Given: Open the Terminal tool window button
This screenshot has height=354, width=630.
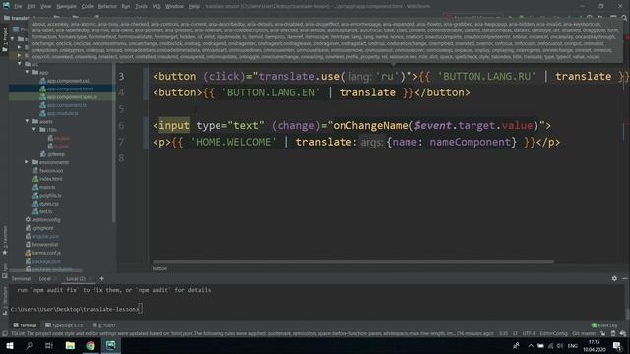Looking at the screenshot, I should pos(25,325).
